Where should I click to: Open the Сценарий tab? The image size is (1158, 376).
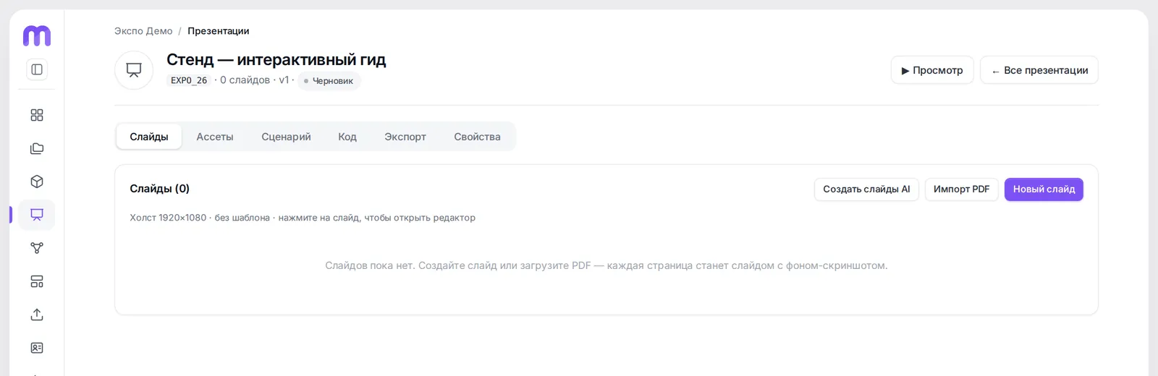point(286,137)
